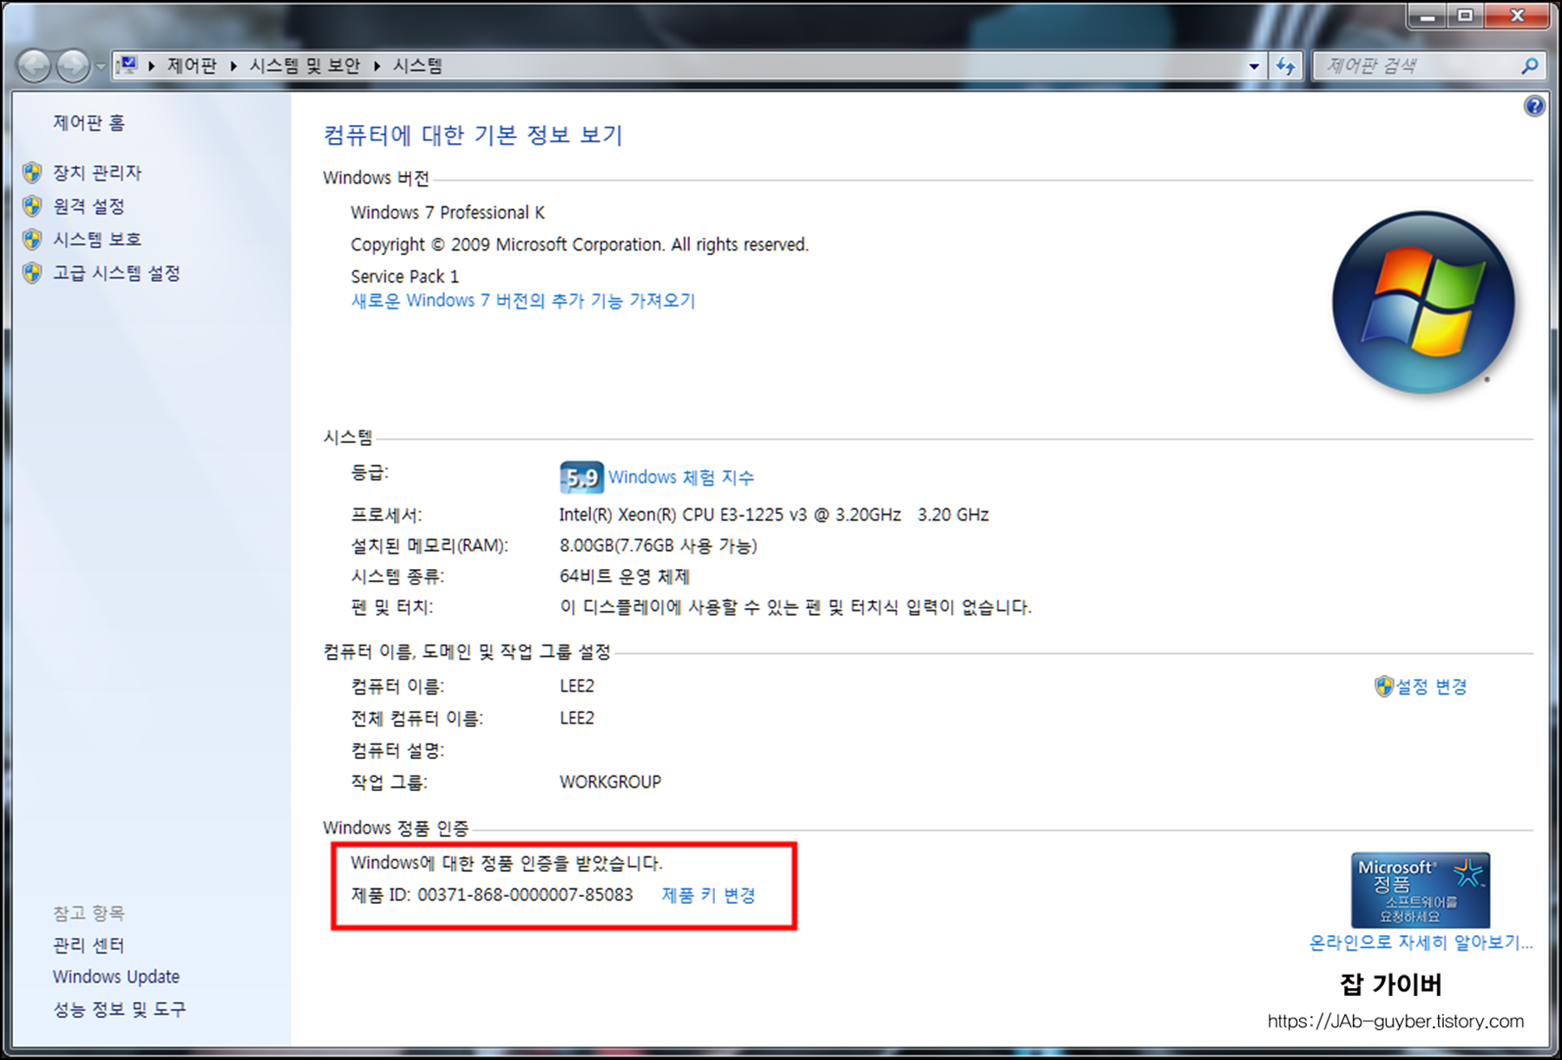This screenshot has width=1562, height=1060.
Task: Open 성능 정보 및 도구 link
Action: 120,1010
